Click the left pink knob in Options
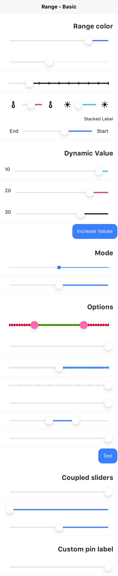The height and width of the screenshot is (576, 118). pyautogui.click(x=34, y=325)
